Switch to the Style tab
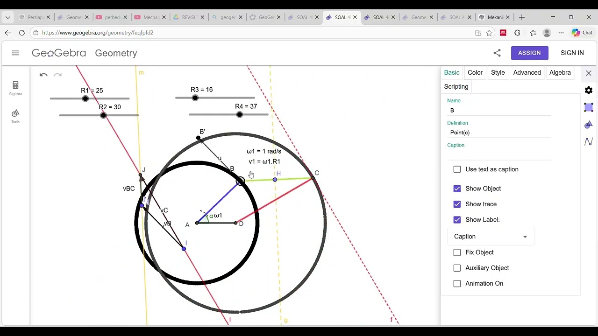Screen dimensions: 598x336 pyautogui.click(x=498, y=73)
